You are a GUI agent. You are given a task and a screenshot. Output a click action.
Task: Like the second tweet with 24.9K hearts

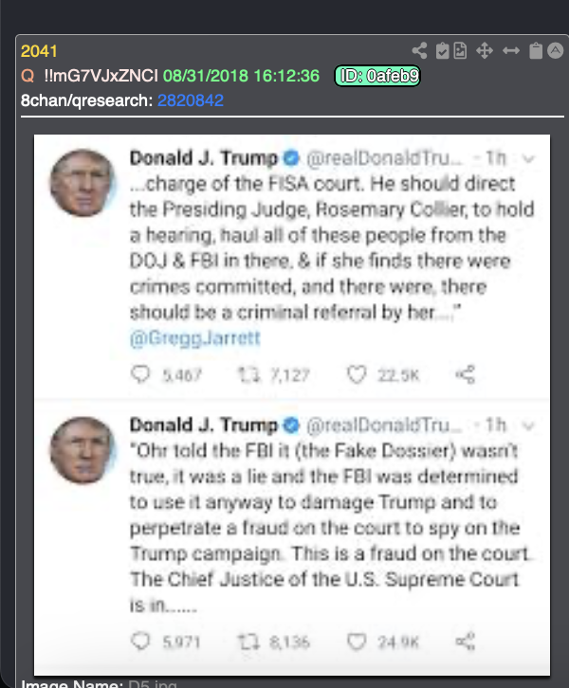tap(357, 642)
